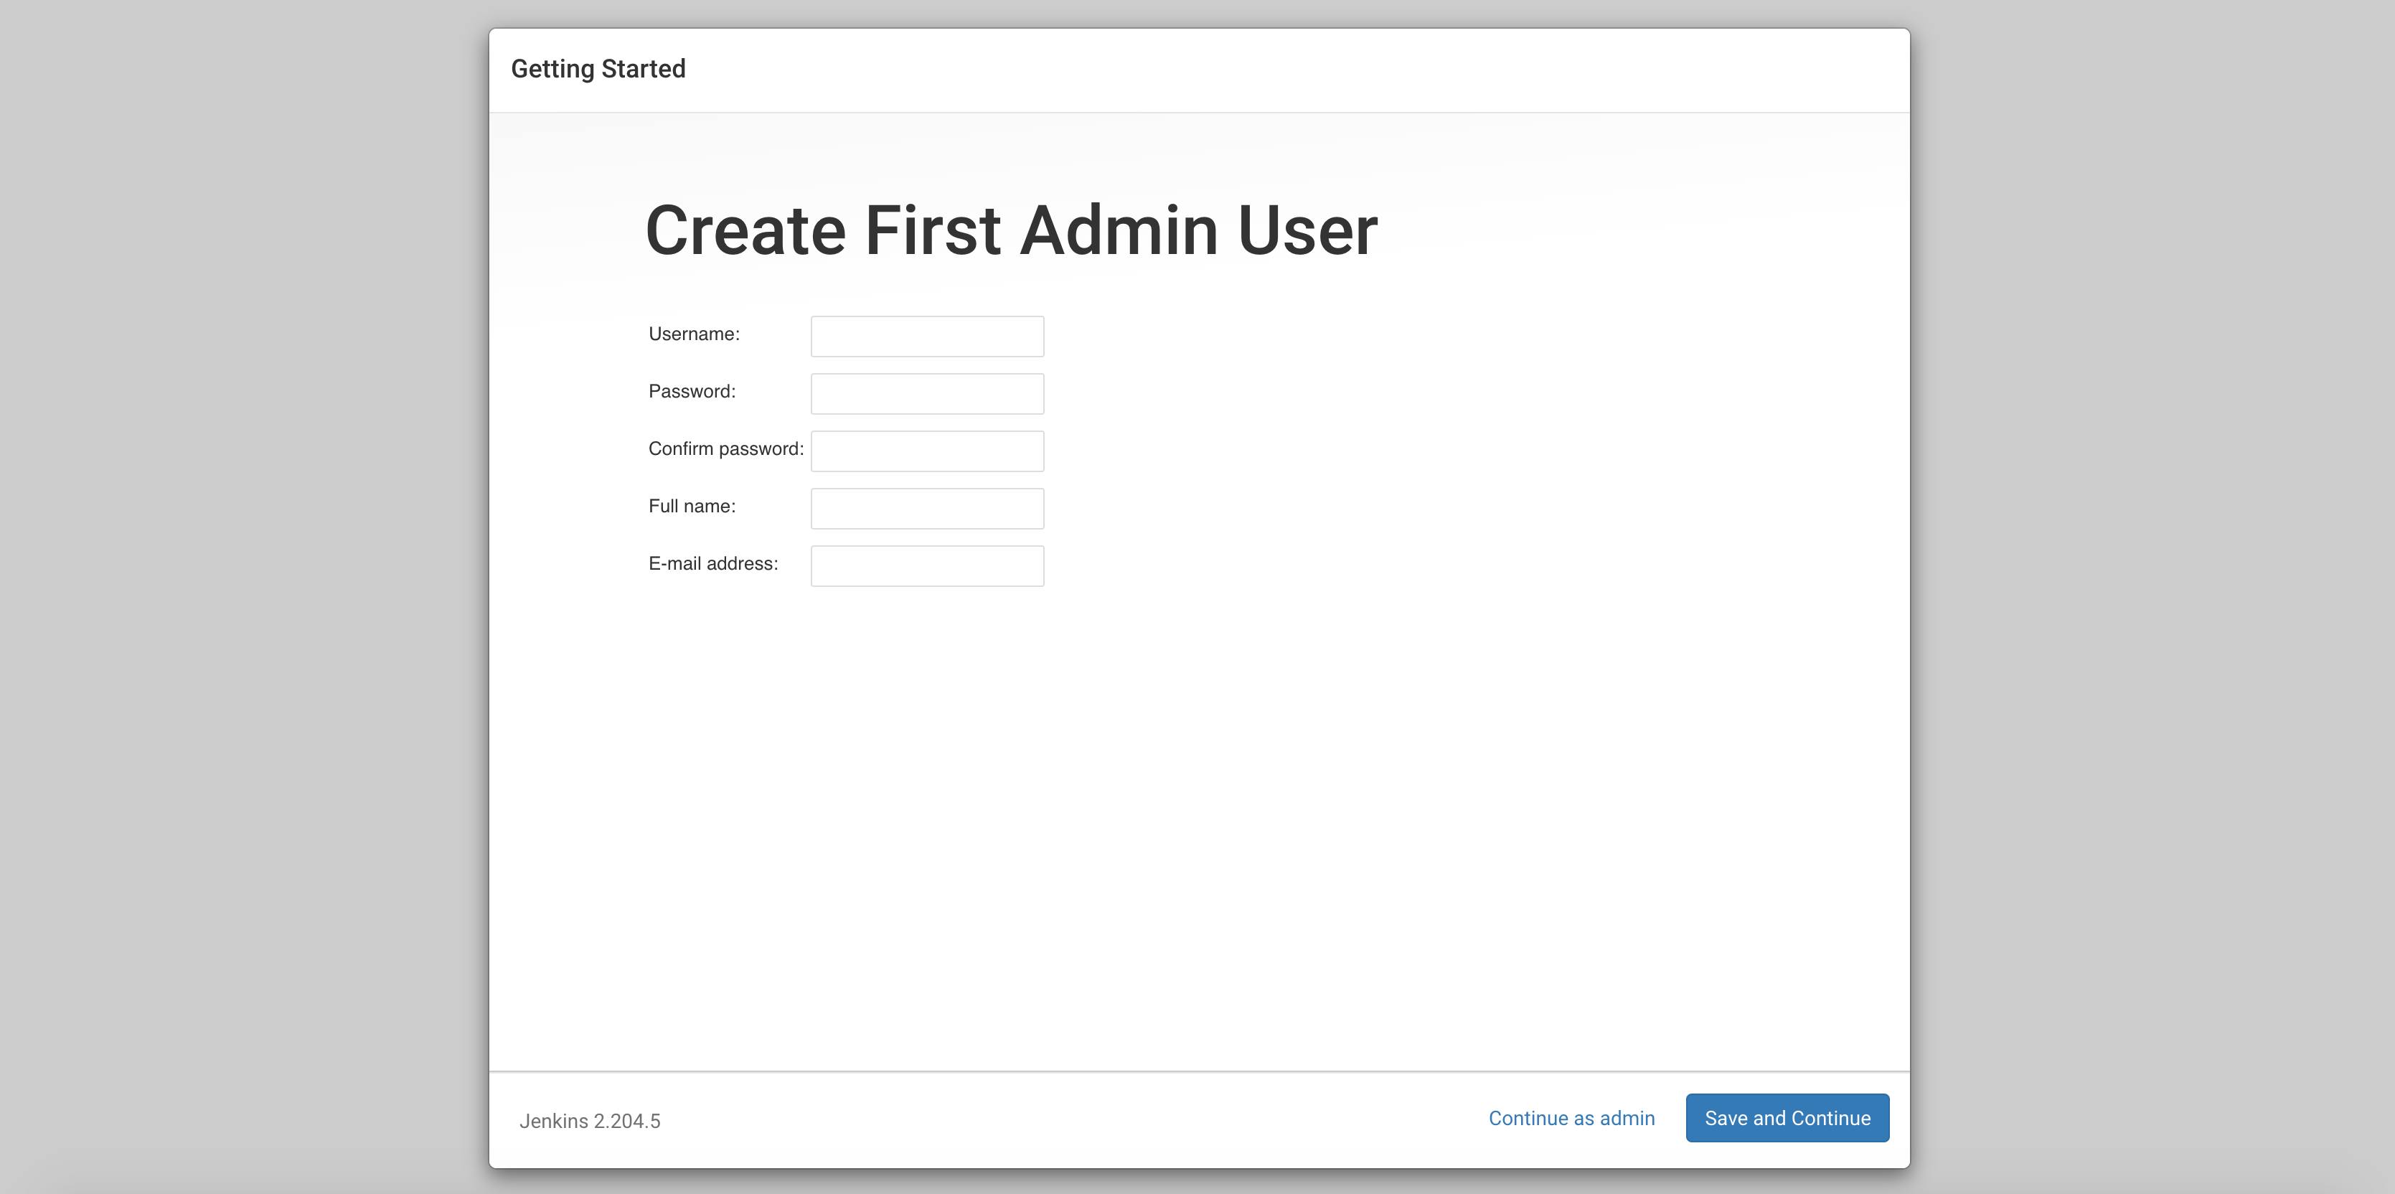Click the E-mail address: label
Viewport: 2395px width, 1194px height.
(x=714, y=563)
